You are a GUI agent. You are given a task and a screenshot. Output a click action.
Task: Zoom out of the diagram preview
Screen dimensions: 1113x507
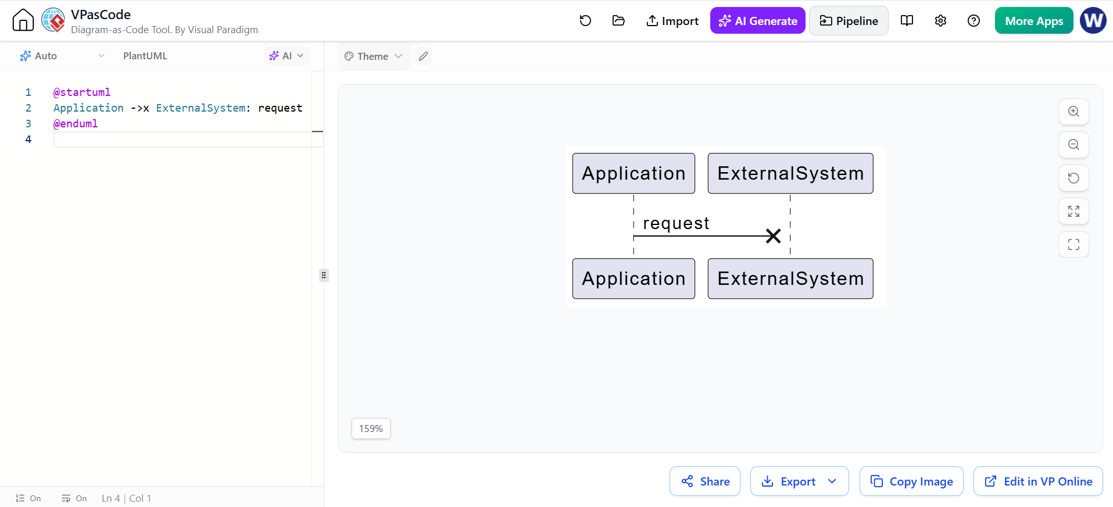1073,145
